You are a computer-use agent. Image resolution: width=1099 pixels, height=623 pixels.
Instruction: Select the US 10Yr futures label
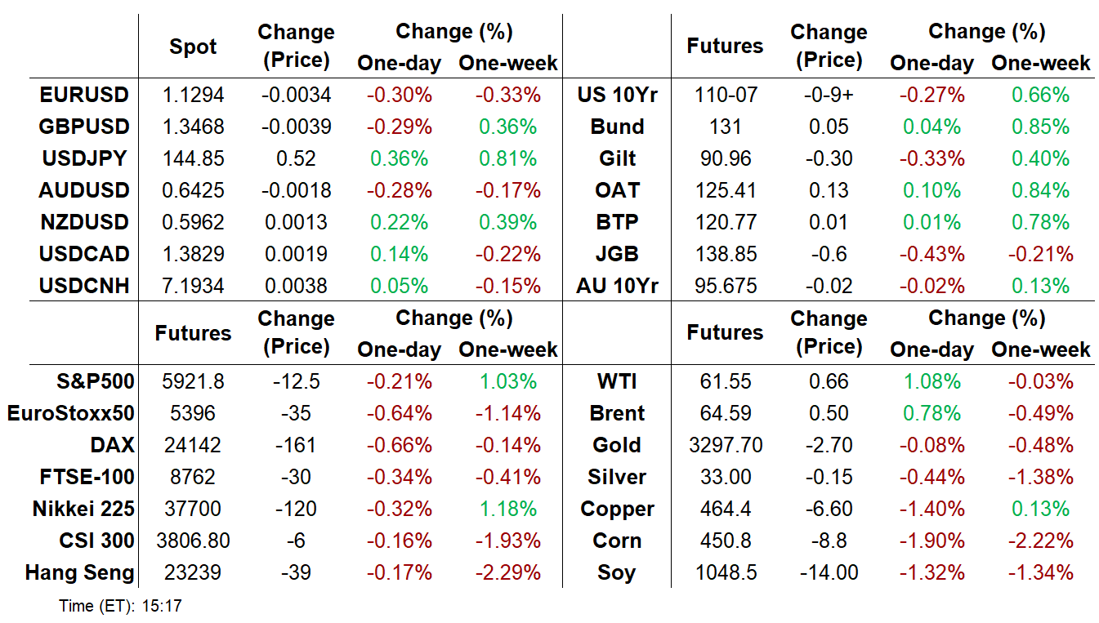pyautogui.click(x=617, y=95)
